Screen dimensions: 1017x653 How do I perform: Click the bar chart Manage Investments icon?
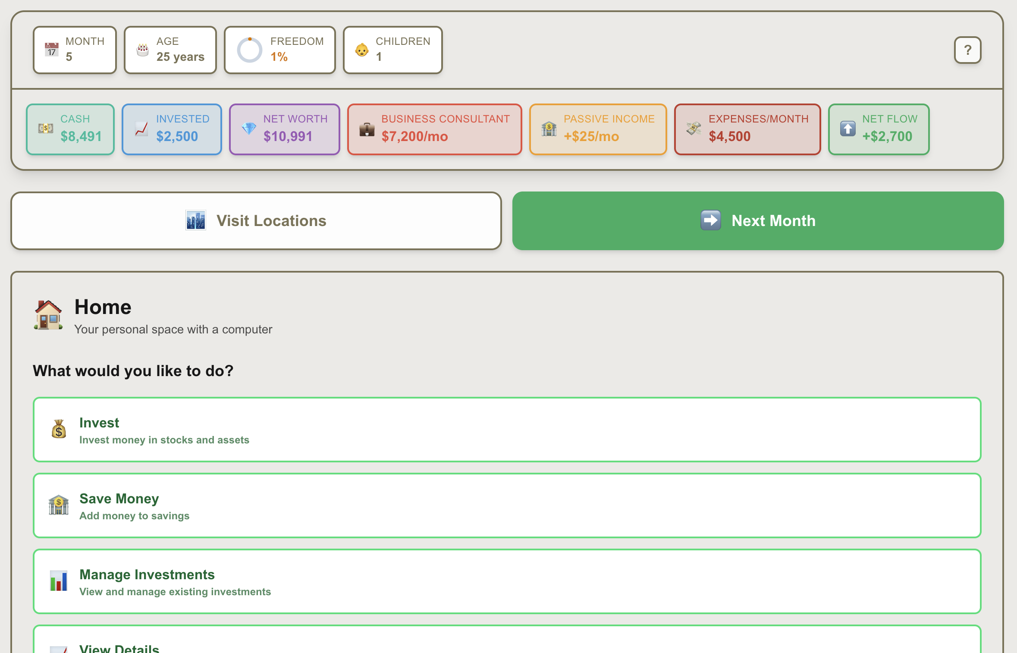pyautogui.click(x=59, y=581)
